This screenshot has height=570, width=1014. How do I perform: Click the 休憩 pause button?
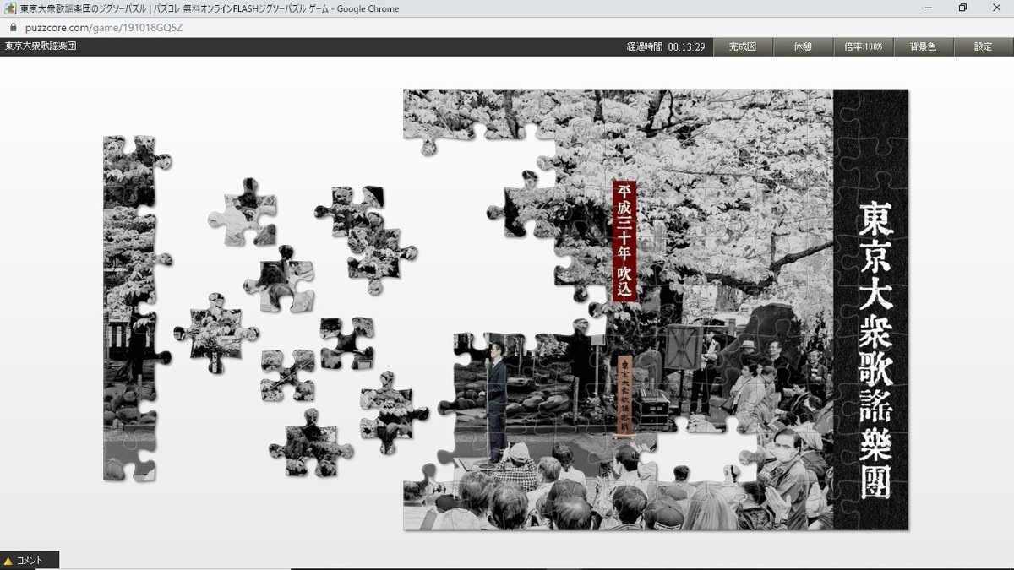point(803,46)
